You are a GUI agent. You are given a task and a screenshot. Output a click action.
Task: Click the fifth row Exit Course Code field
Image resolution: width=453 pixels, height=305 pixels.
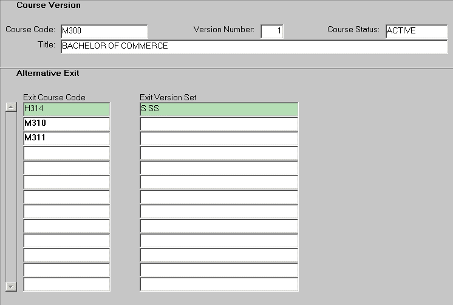(66, 168)
